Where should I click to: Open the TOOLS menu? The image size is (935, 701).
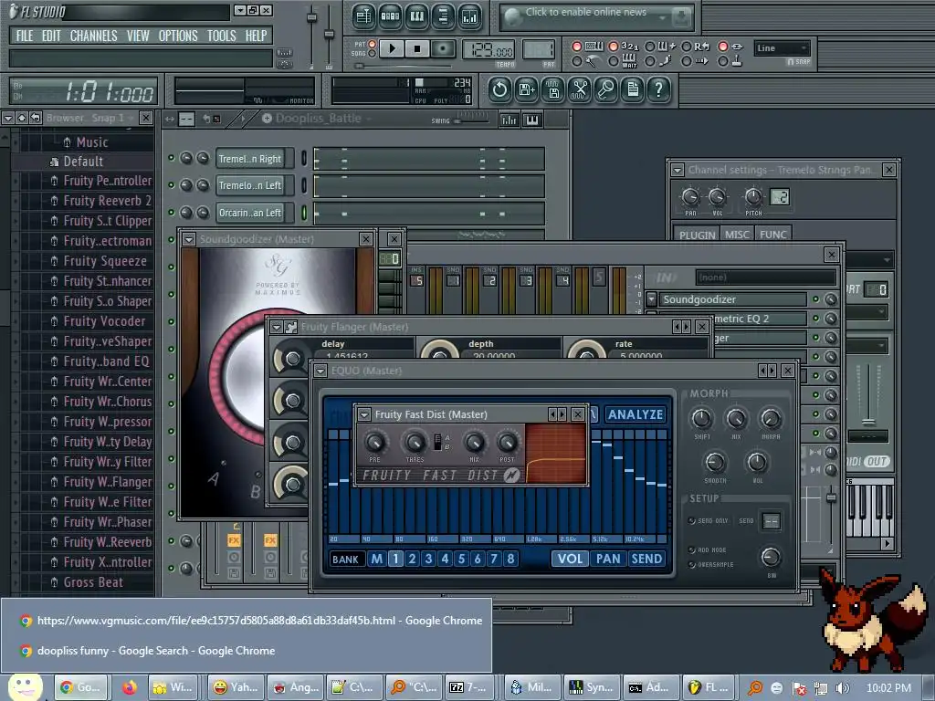point(221,36)
